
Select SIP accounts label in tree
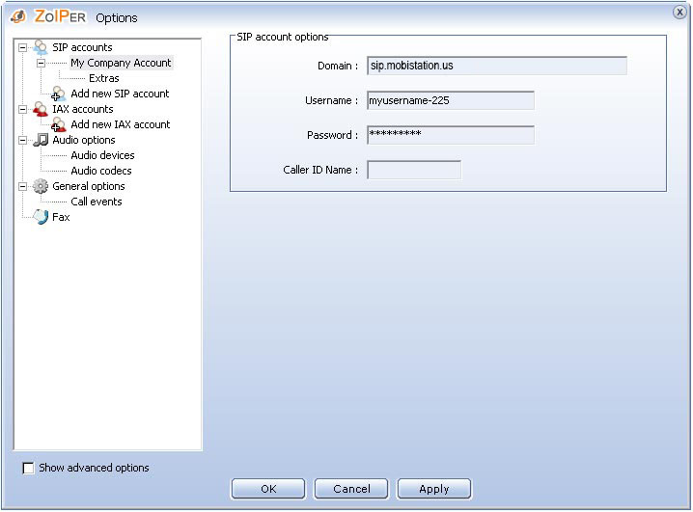82,47
